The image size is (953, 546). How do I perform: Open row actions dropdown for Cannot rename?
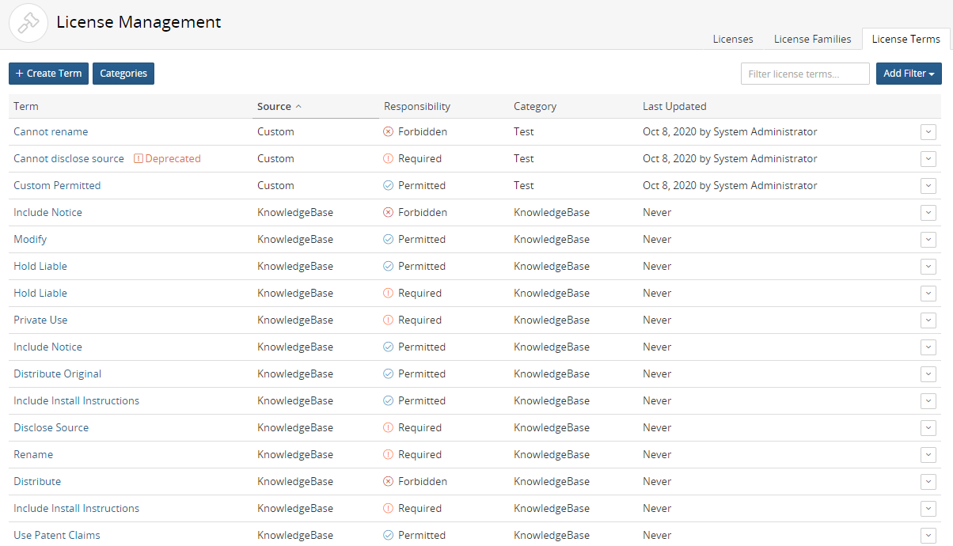tap(928, 132)
